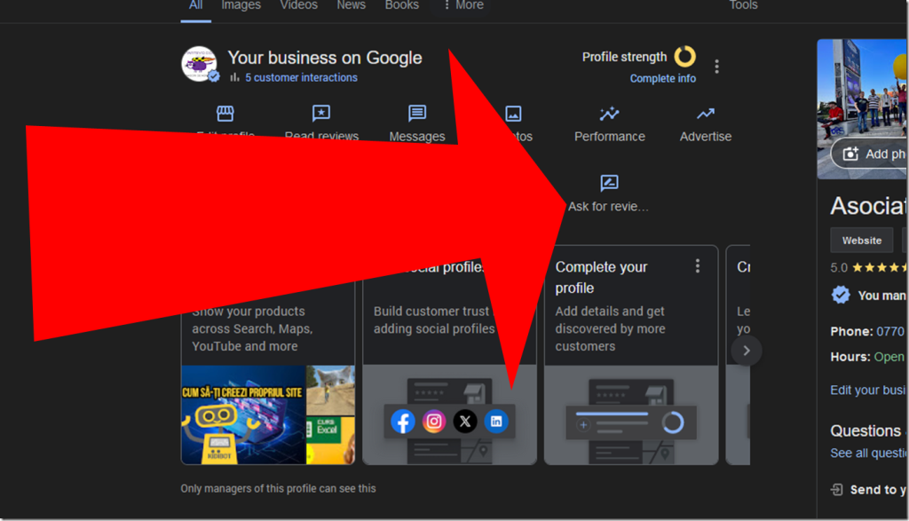Open the search Tools option
This screenshot has width=909, height=521.
pos(743,5)
